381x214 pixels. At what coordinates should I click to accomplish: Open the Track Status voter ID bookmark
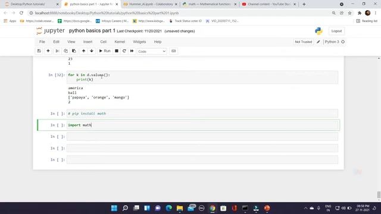point(185,21)
